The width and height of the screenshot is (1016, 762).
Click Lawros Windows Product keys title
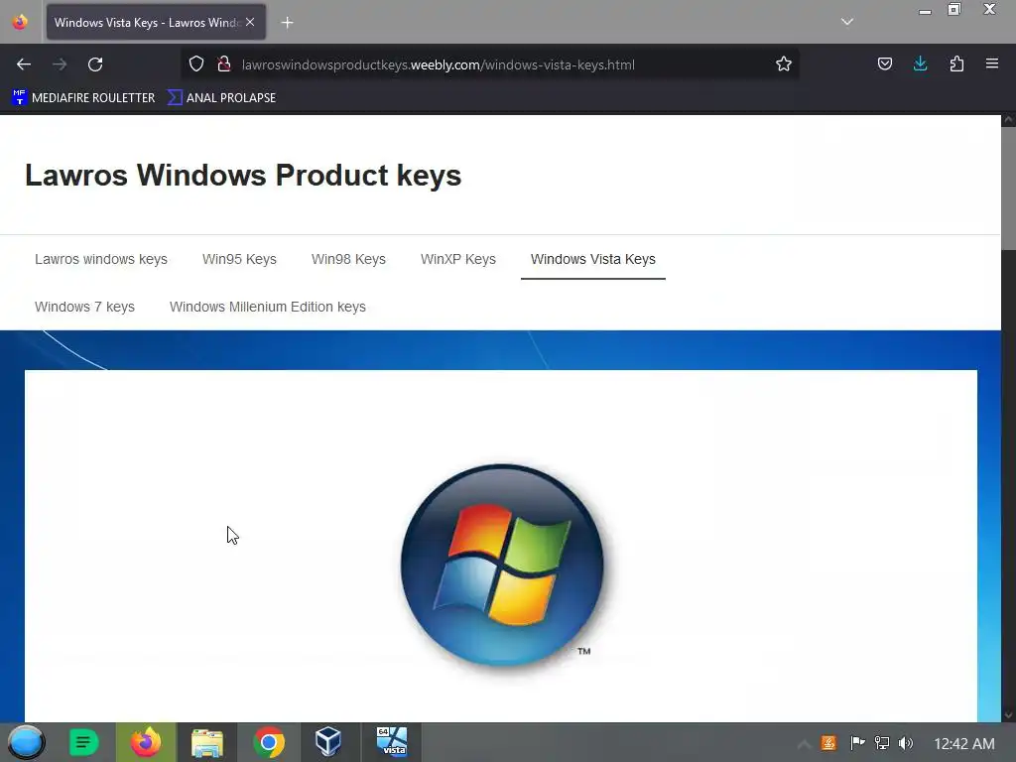[x=243, y=175]
